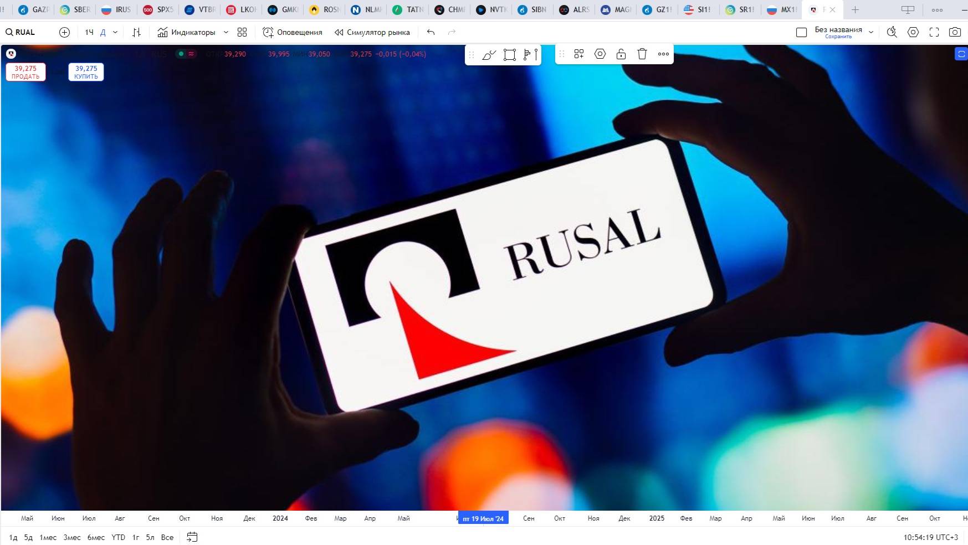Open a new browser tab with plus
This screenshot has height=545, width=968.
(855, 9)
